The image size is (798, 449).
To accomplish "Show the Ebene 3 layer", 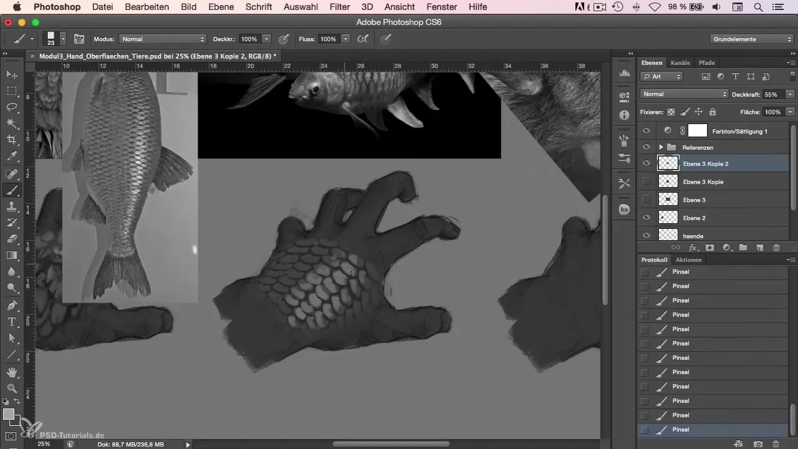I will (x=647, y=200).
